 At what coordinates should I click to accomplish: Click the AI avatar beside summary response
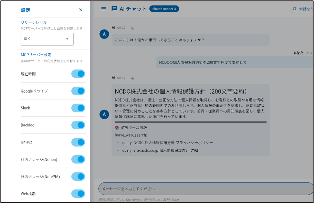[104, 115]
